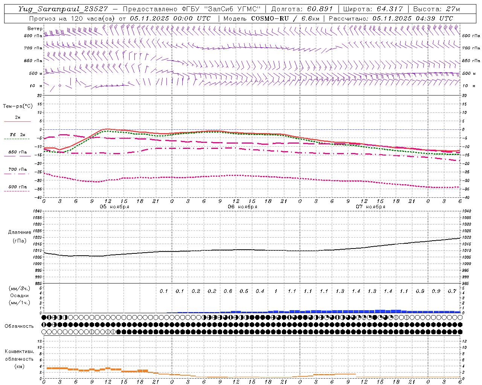482x385 pixels.
Task: Click the Конвективн. panel label
Action: [x=19, y=352]
